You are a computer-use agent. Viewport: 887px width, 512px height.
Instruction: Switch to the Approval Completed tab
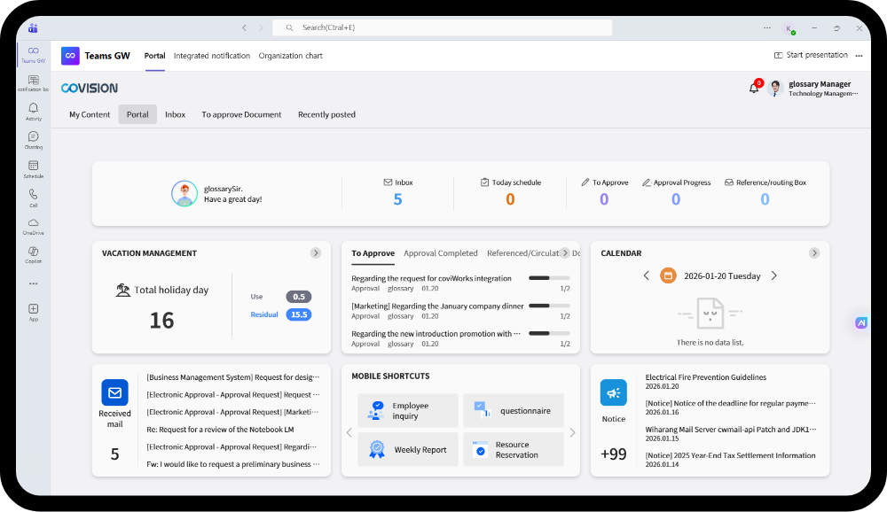click(440, 253)
